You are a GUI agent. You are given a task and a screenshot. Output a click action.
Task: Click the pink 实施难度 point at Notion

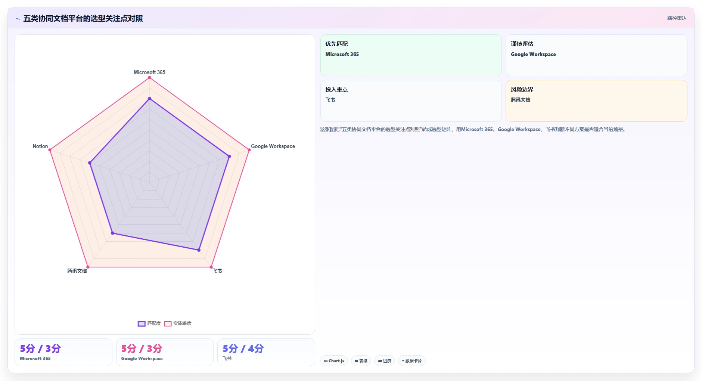click(50, 150)
